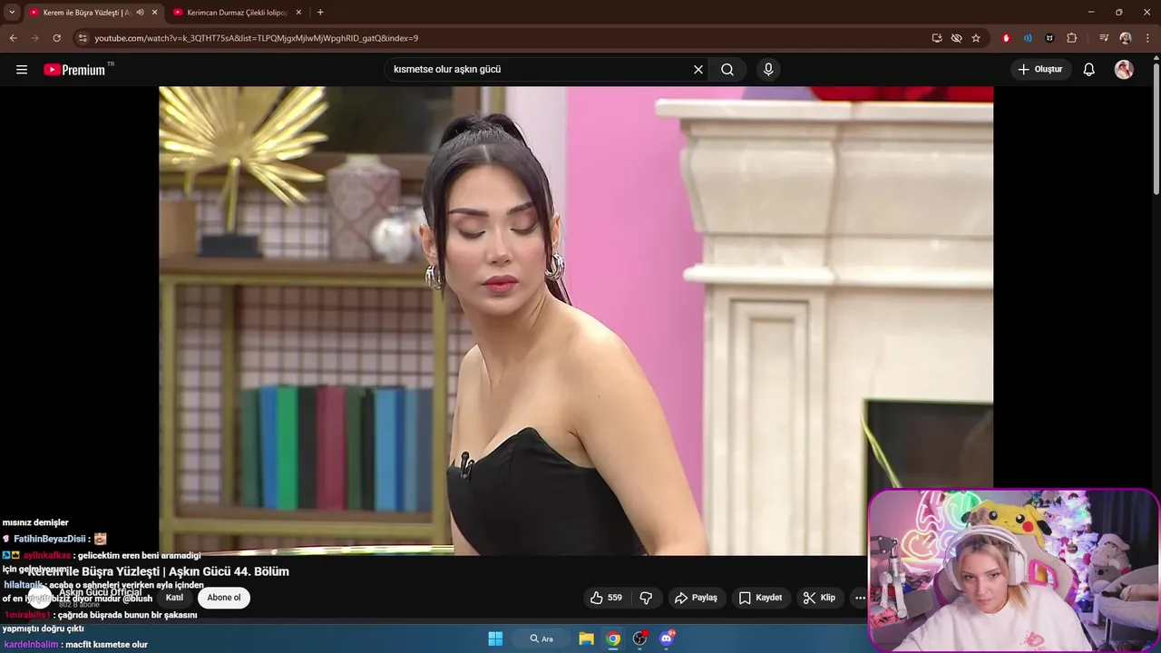Open File Explorer from taskbar
Image resolution: width=1161 pixels, height=653 pixels.
[x=587, y=638]
